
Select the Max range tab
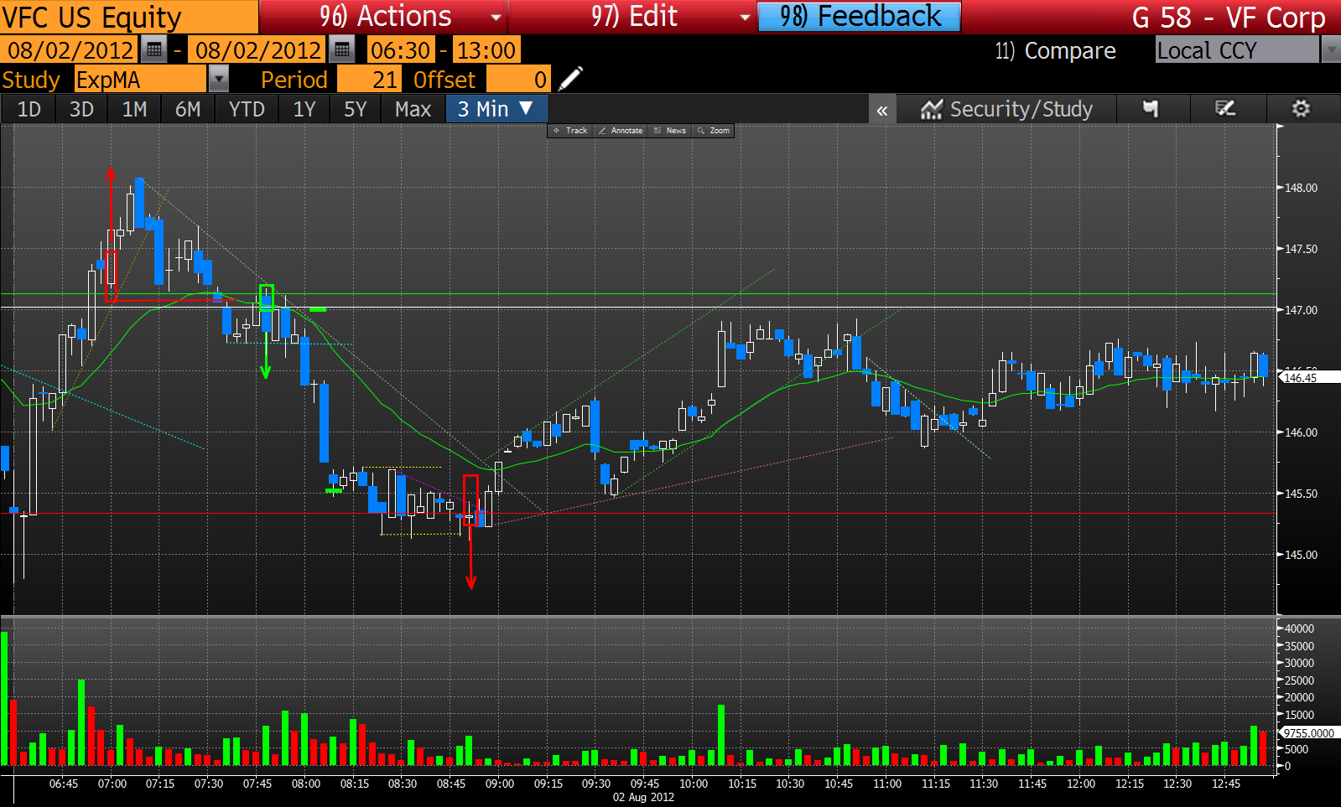413,109
